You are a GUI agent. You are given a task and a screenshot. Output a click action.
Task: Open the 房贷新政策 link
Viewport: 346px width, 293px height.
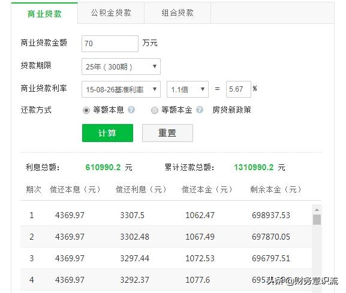point(231,110)
